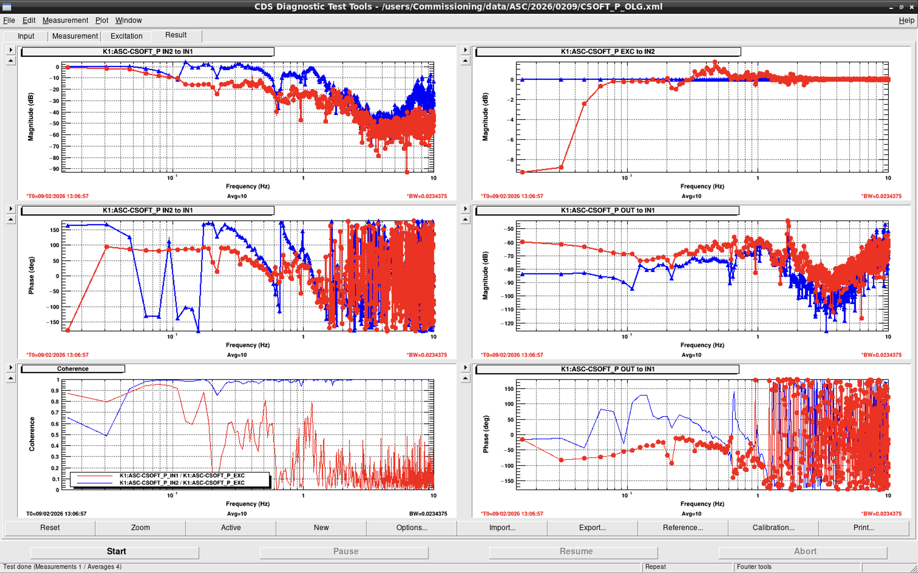Click up-arrow icon beside OUT to IN1 magnitude plot
The height and width of the screenshot is (573, 918).
tap(465, 219)
